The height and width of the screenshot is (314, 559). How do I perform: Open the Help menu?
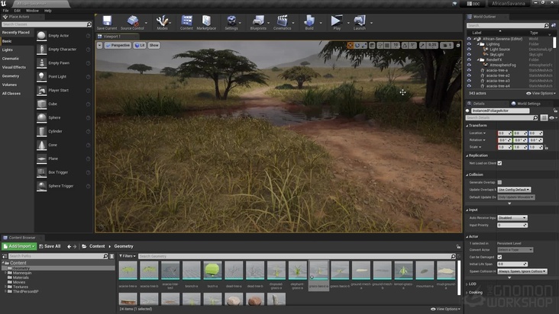(48, 11)
